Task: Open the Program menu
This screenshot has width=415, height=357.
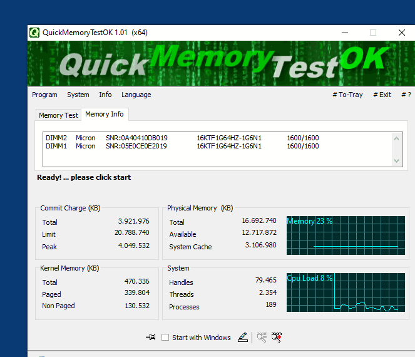Action: (x=44, y=95)
